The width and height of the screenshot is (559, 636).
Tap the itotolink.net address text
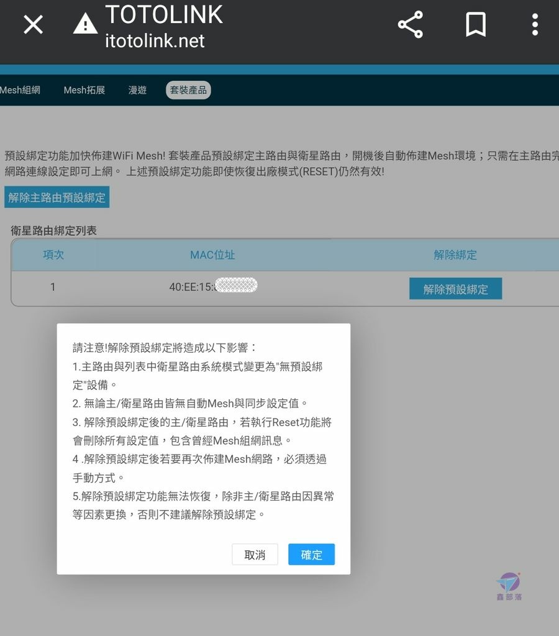(x=155, y=41)
